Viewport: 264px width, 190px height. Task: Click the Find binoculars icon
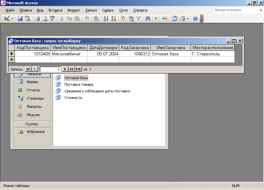pos(148,18)
